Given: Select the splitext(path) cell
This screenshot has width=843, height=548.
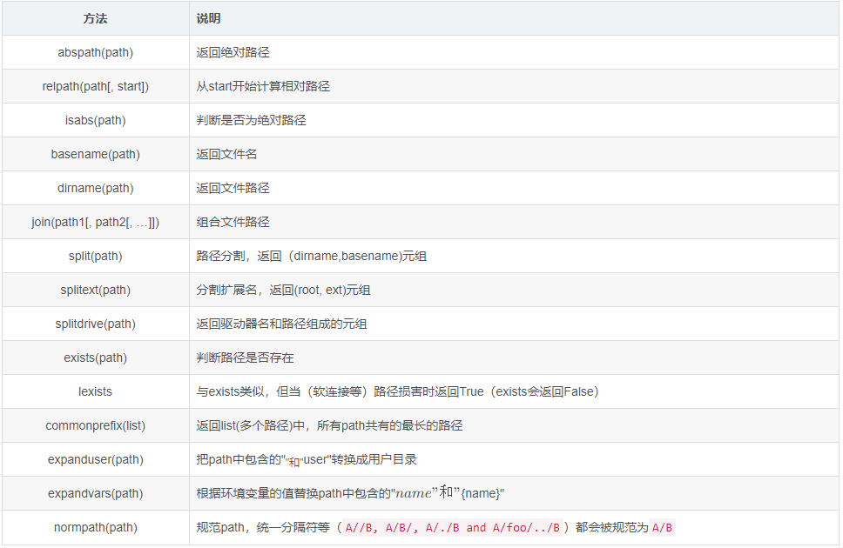Looking at the screenshot, I should 95,290.
